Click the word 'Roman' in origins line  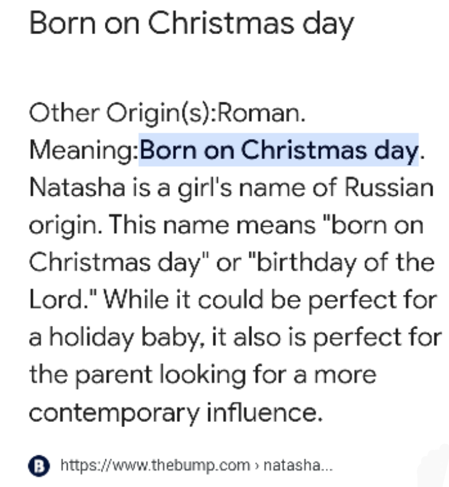tap(260, 113)
